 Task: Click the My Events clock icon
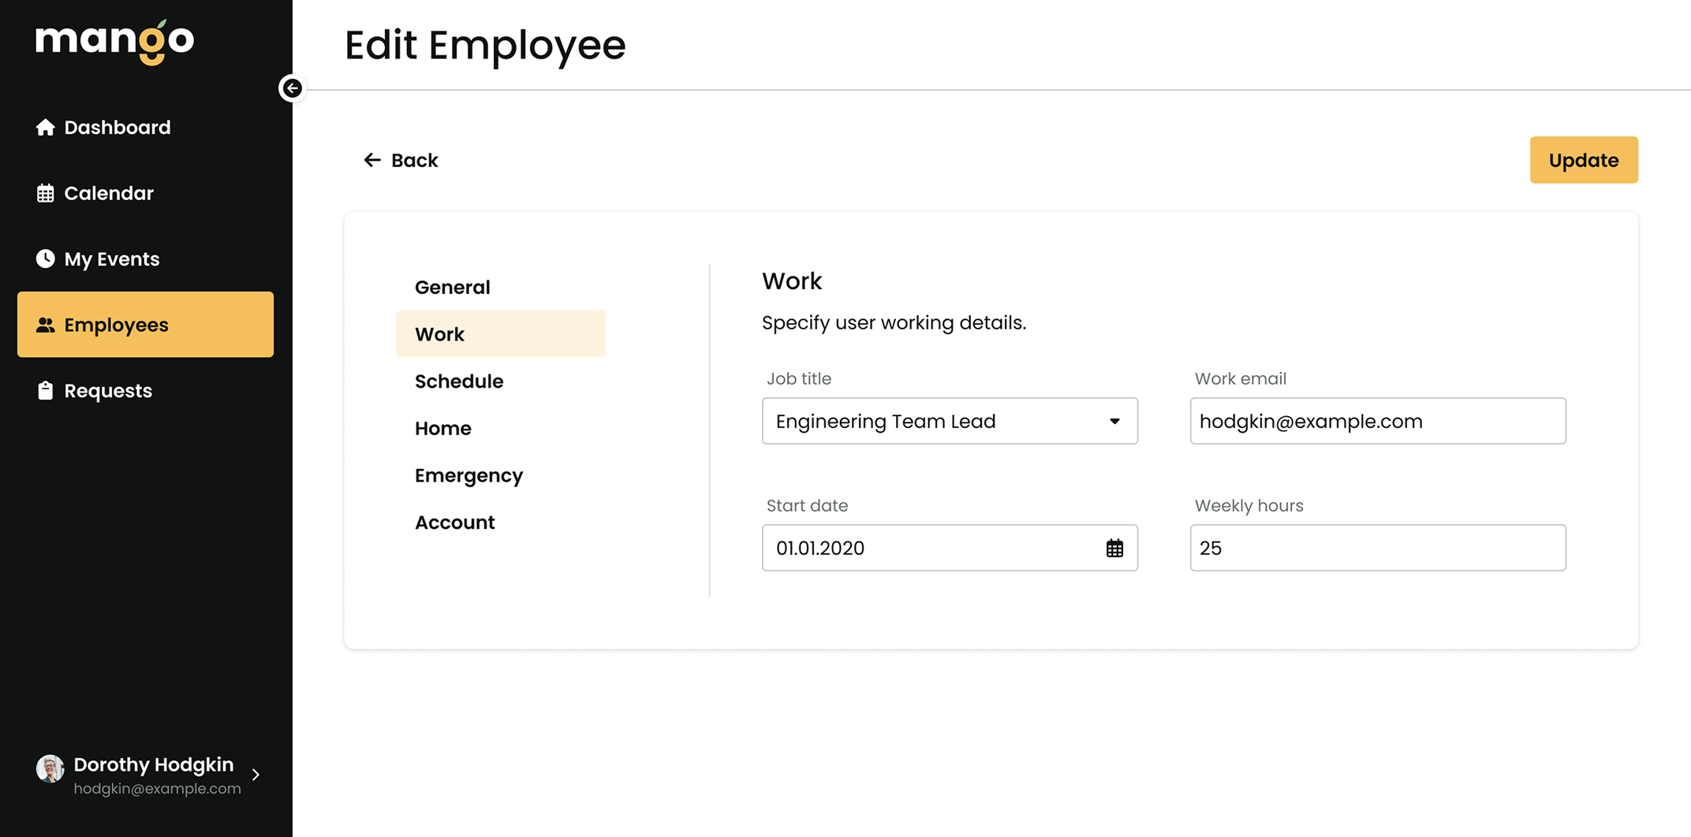click(x=45, y=259)
